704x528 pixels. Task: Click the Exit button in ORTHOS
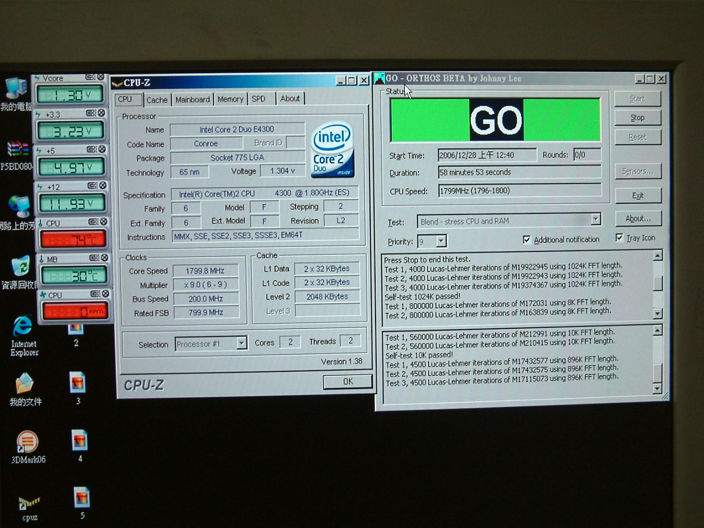click(638, 195)
